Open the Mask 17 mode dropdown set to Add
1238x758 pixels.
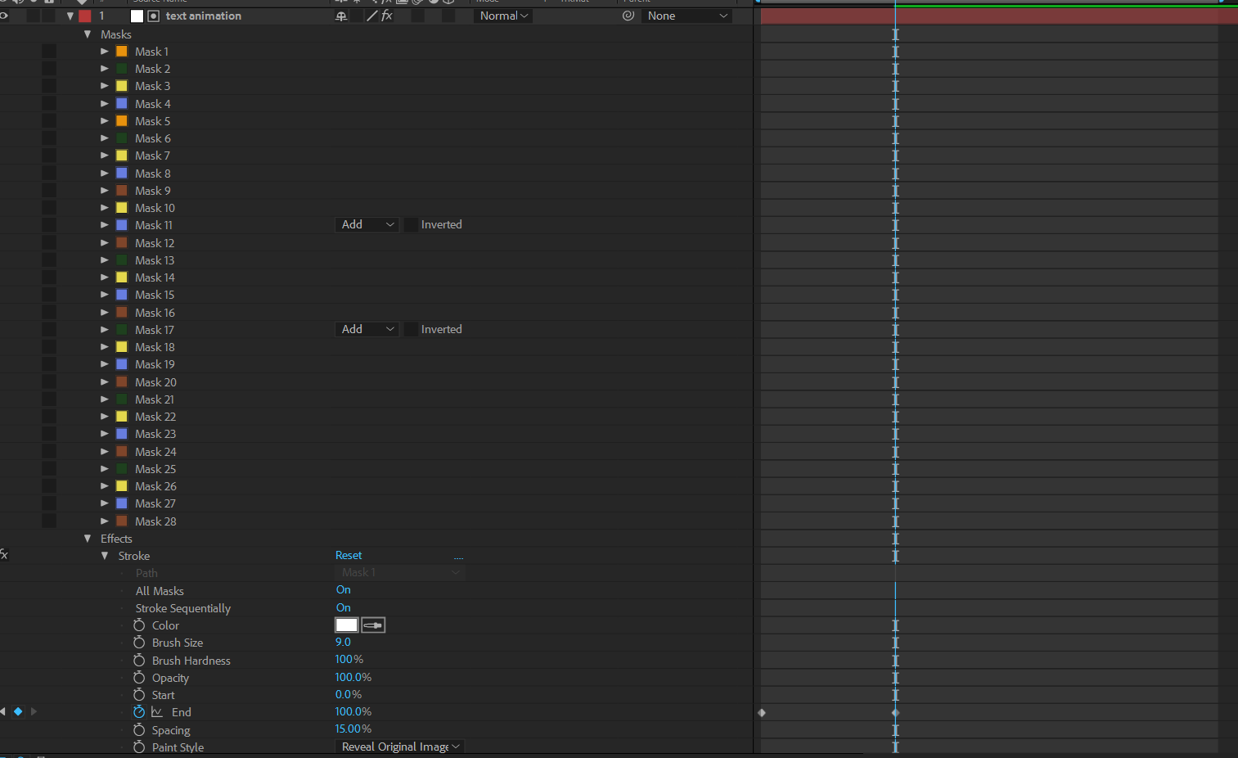click(367, 329)
